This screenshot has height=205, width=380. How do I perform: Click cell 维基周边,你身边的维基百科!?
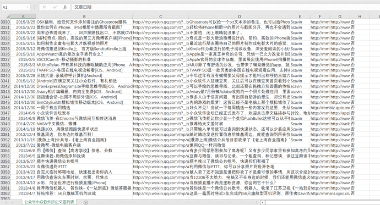84,135
